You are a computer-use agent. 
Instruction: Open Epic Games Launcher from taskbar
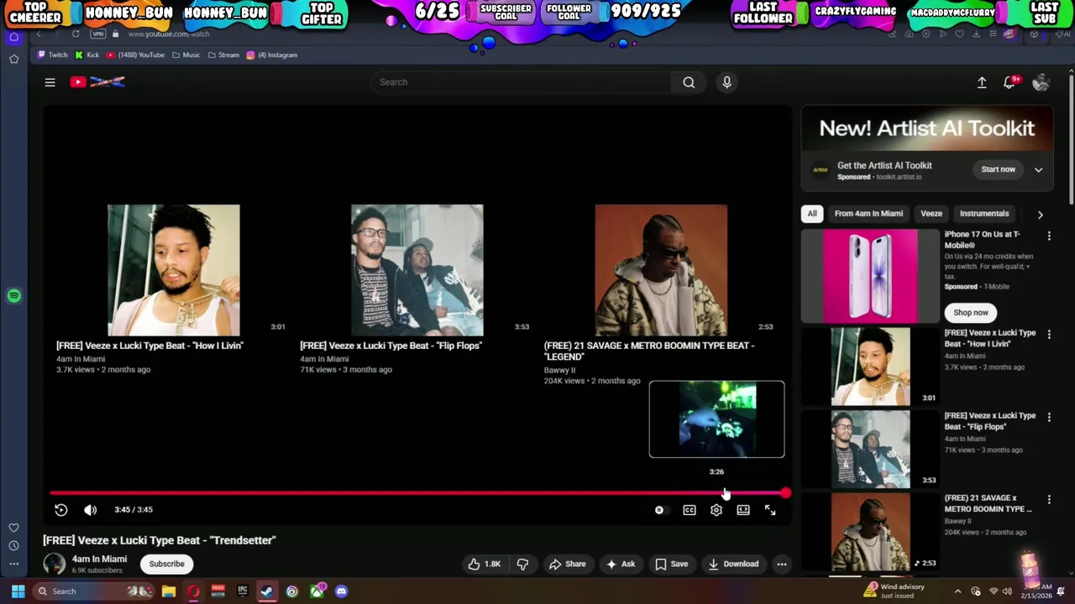pyautogui.click(x=243, y=591)
